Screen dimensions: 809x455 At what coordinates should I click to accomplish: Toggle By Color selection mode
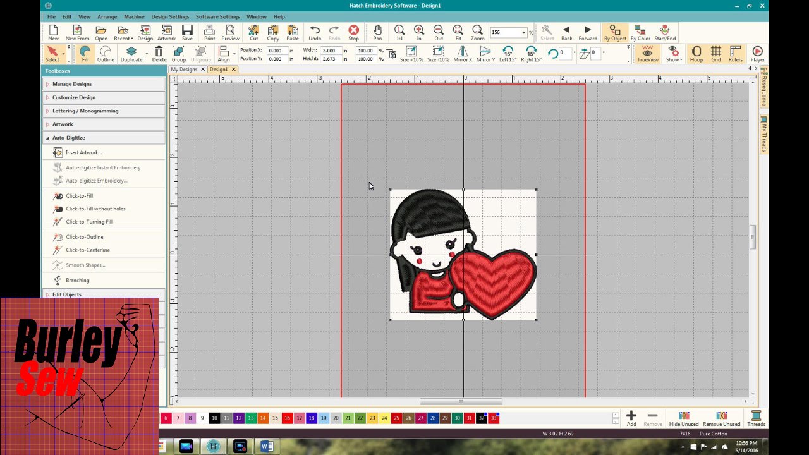[x=640, y=33]
